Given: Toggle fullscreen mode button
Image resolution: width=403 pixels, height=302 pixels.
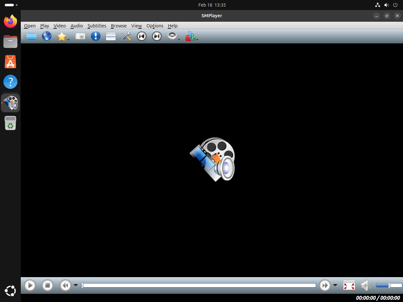Looking at the screenshot, I should [349, 285].
